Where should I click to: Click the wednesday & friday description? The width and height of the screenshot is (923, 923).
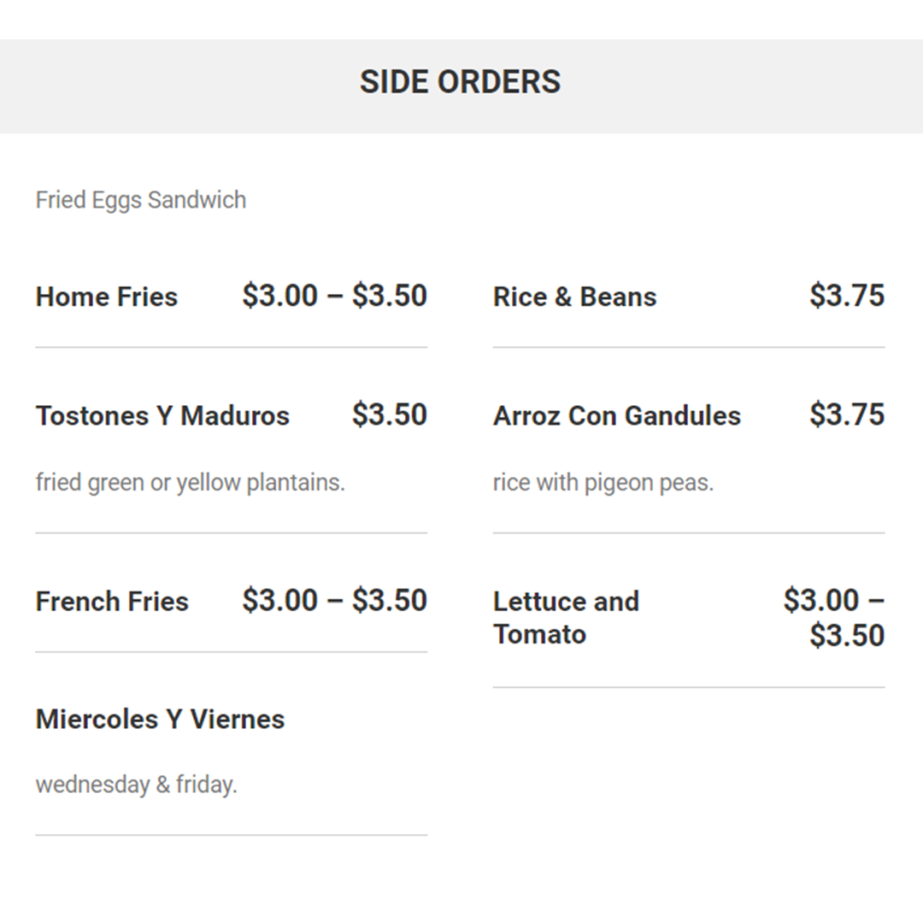tap(137, 785)
